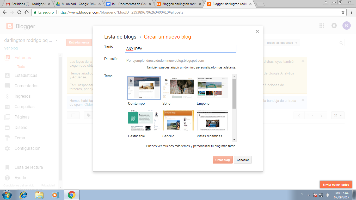Open the Google apps grid icon
356x200 pixels.
322,26
